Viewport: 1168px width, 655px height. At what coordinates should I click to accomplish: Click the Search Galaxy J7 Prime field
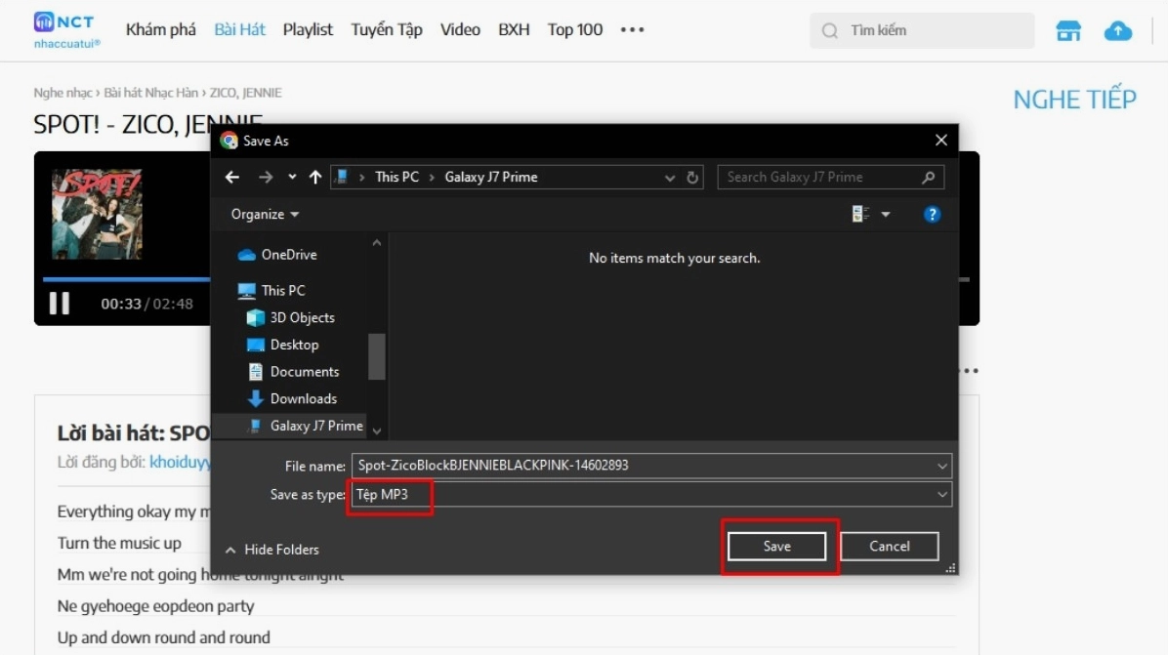[830, 177]
